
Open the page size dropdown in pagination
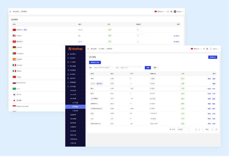(183, 129)
